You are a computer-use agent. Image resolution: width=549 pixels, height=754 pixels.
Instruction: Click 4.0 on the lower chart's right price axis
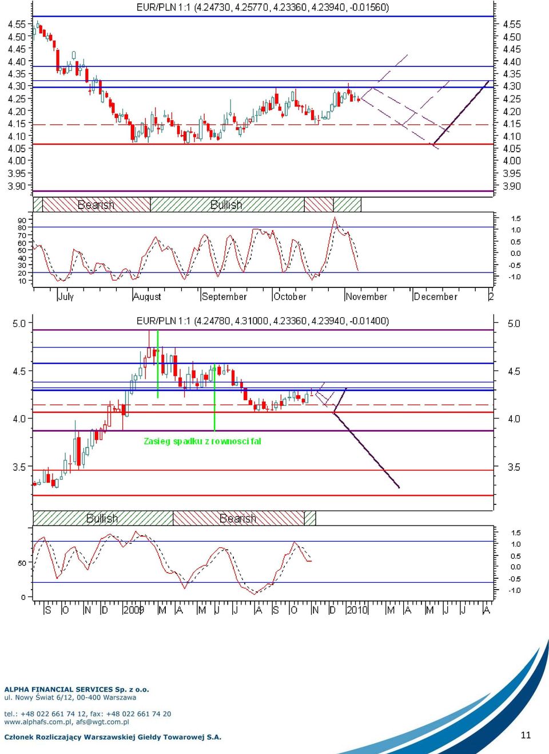514,419
